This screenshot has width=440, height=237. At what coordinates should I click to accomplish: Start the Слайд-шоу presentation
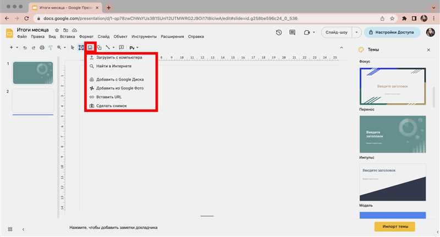point(337,32)
